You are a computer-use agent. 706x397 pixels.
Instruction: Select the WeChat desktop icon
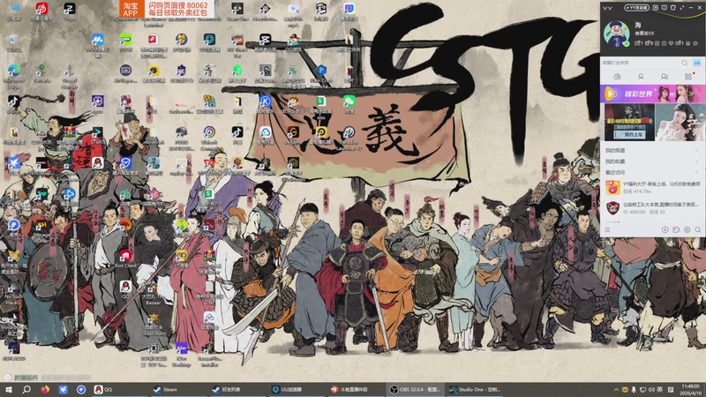click(349, 104)
